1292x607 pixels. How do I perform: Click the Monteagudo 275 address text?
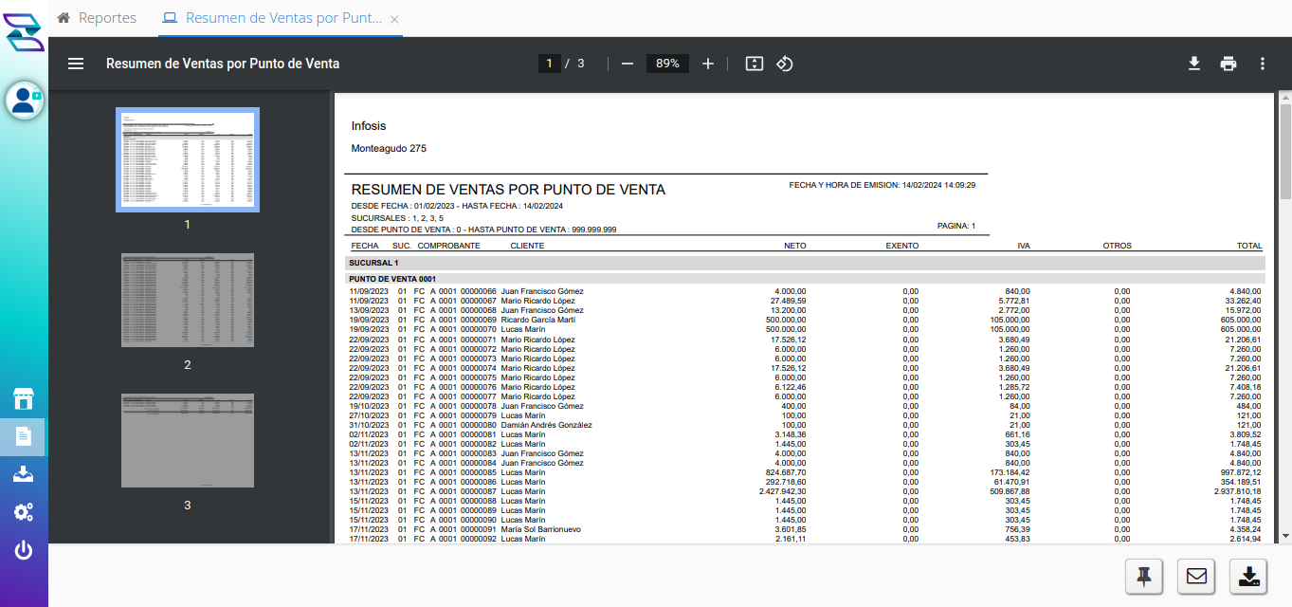pos(389,149)
